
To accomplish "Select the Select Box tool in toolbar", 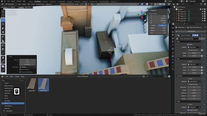I will click(3, 12).
